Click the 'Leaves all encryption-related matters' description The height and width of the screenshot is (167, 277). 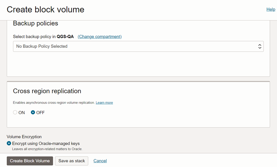(47, 149)
